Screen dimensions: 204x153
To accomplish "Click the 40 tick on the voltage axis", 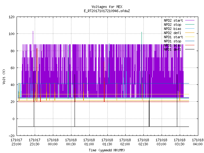I will click(x=13, y=85).
